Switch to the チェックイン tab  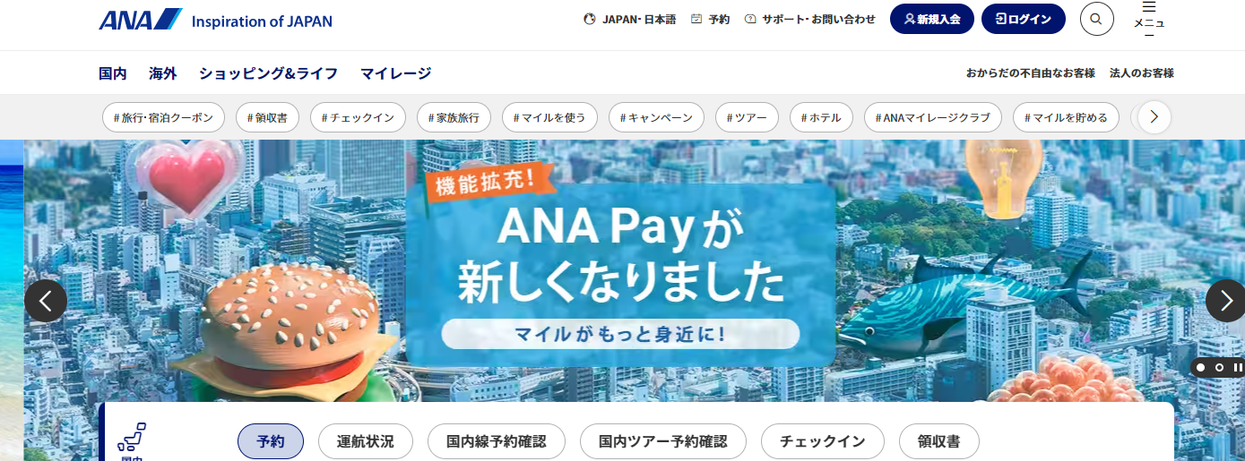pos(822,441)
